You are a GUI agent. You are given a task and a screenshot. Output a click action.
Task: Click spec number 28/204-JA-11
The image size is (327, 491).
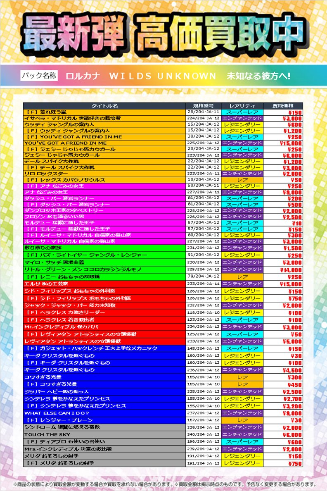[x=204, y=112]
